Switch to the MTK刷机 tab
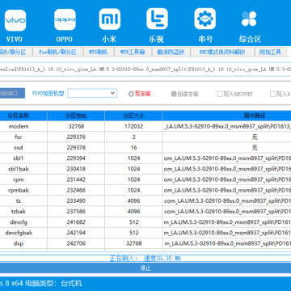The width and height of the screenshot is (291, 291). tap(99, 52)
